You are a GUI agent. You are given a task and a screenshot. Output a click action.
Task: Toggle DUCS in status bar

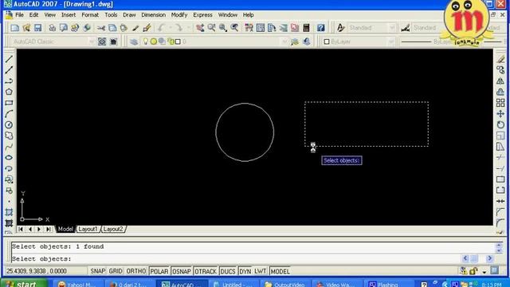coord(228,271)
